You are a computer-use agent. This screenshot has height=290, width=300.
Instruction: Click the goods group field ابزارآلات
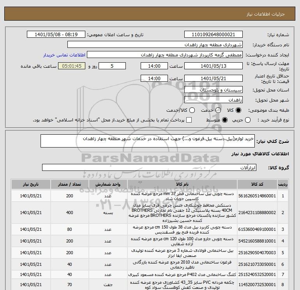149,168
